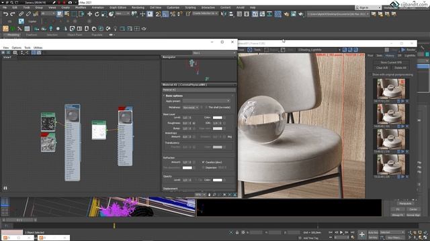Image resolution: width=430 pixels, height=241 pixels.
Task: Toggle the Thin shell (no inside) checkbox
Action: [x=206, y=107]
